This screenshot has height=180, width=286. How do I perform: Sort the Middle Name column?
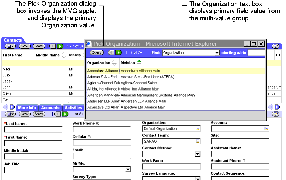pyautogui.click(x=64, y=55)
